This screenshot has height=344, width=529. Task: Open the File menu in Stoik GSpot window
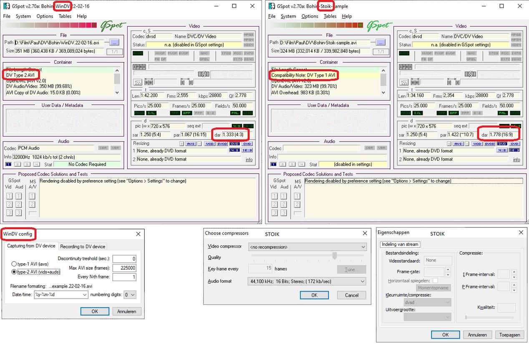[x=272, y=16]
